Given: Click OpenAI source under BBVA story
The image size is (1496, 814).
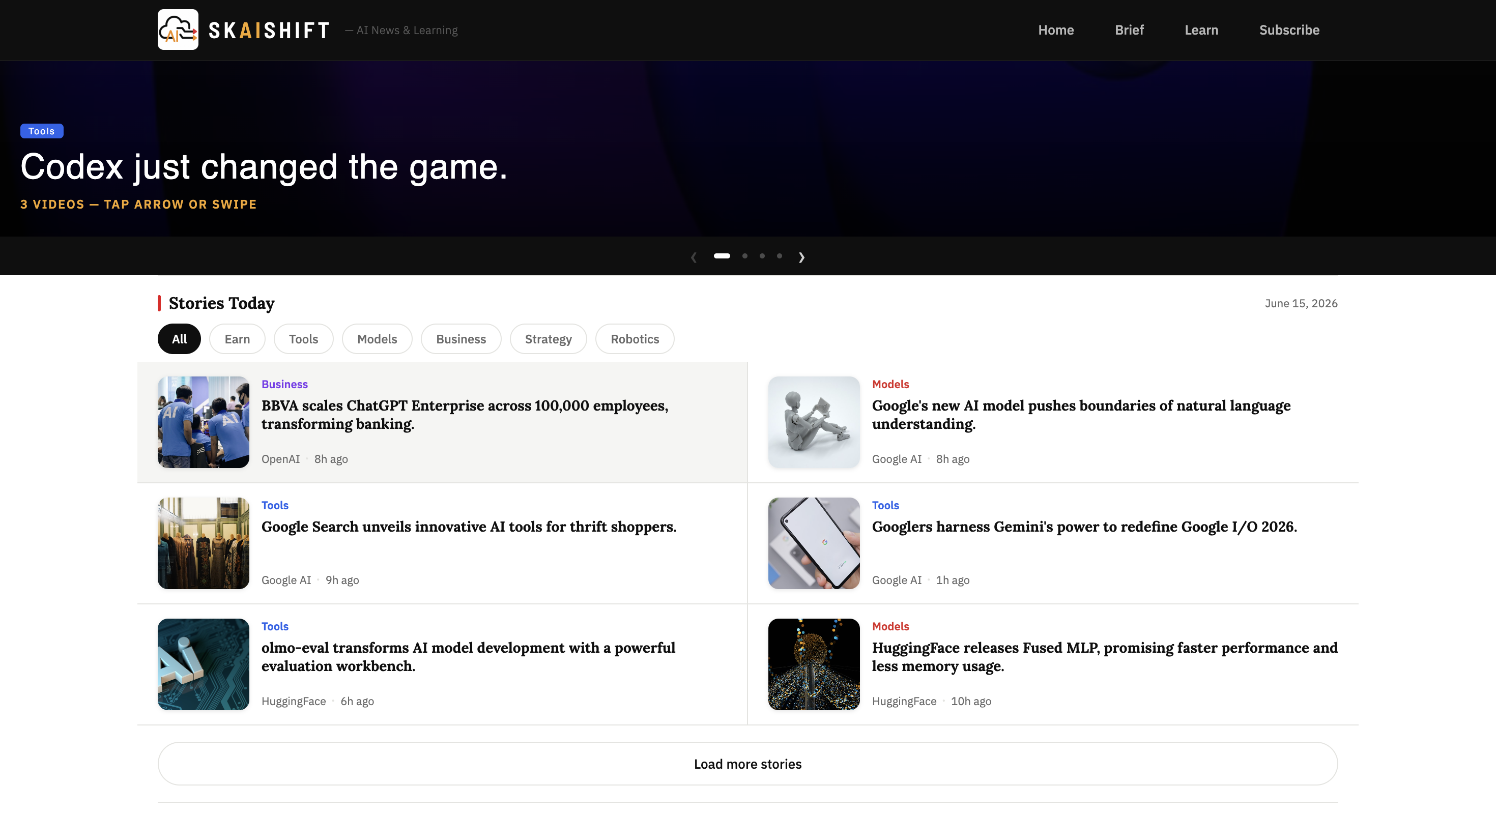Looking at the screenshot, I should [x=280, y=459].
